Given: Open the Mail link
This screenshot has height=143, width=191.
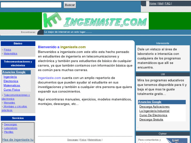Looking at the screenshot, I should (161, 3).
